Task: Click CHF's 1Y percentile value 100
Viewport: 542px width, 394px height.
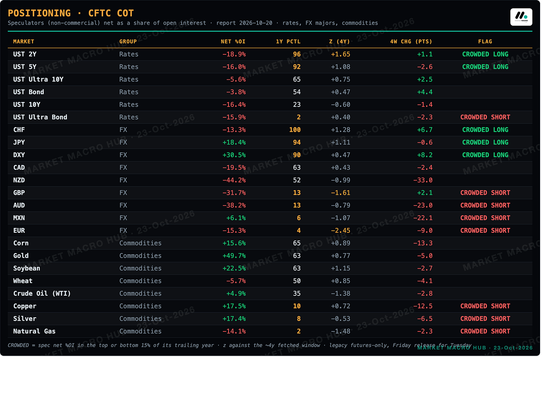Action: 295,130
